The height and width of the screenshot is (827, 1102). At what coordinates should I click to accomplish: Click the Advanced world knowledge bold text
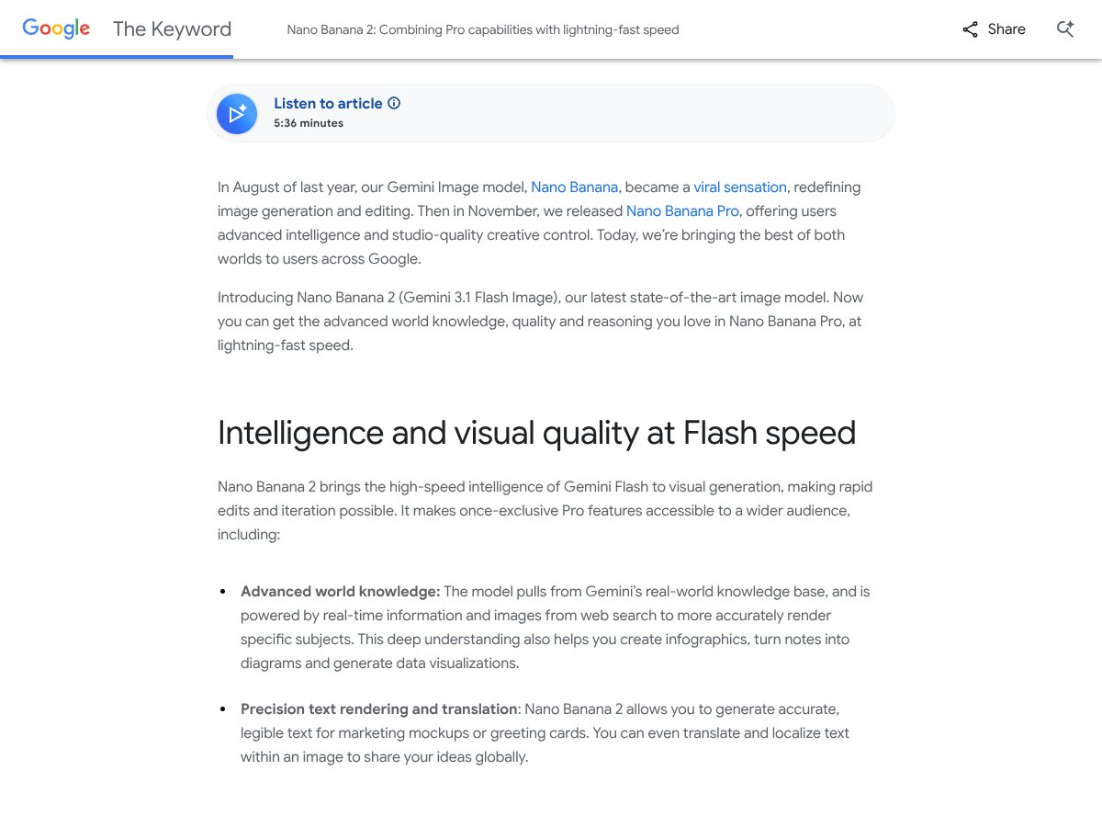pyautogui.click(x=341, y=592)
